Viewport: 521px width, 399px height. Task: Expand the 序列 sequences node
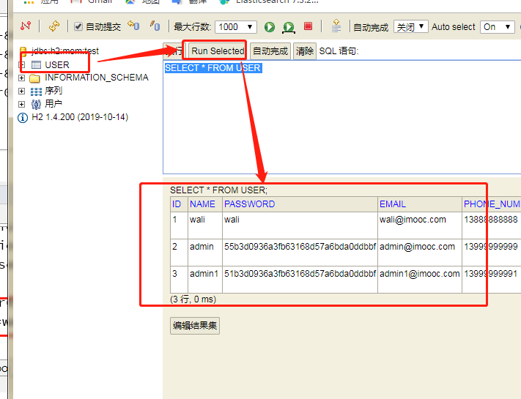tap(21, 91)
